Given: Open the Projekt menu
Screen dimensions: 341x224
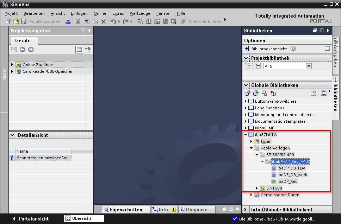Looking at the screenshot, I should [11, 13].
